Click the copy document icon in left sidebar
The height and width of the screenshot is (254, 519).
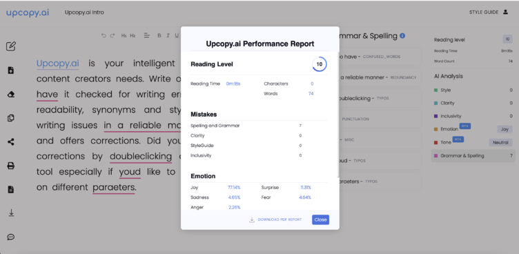coord(11,118)
